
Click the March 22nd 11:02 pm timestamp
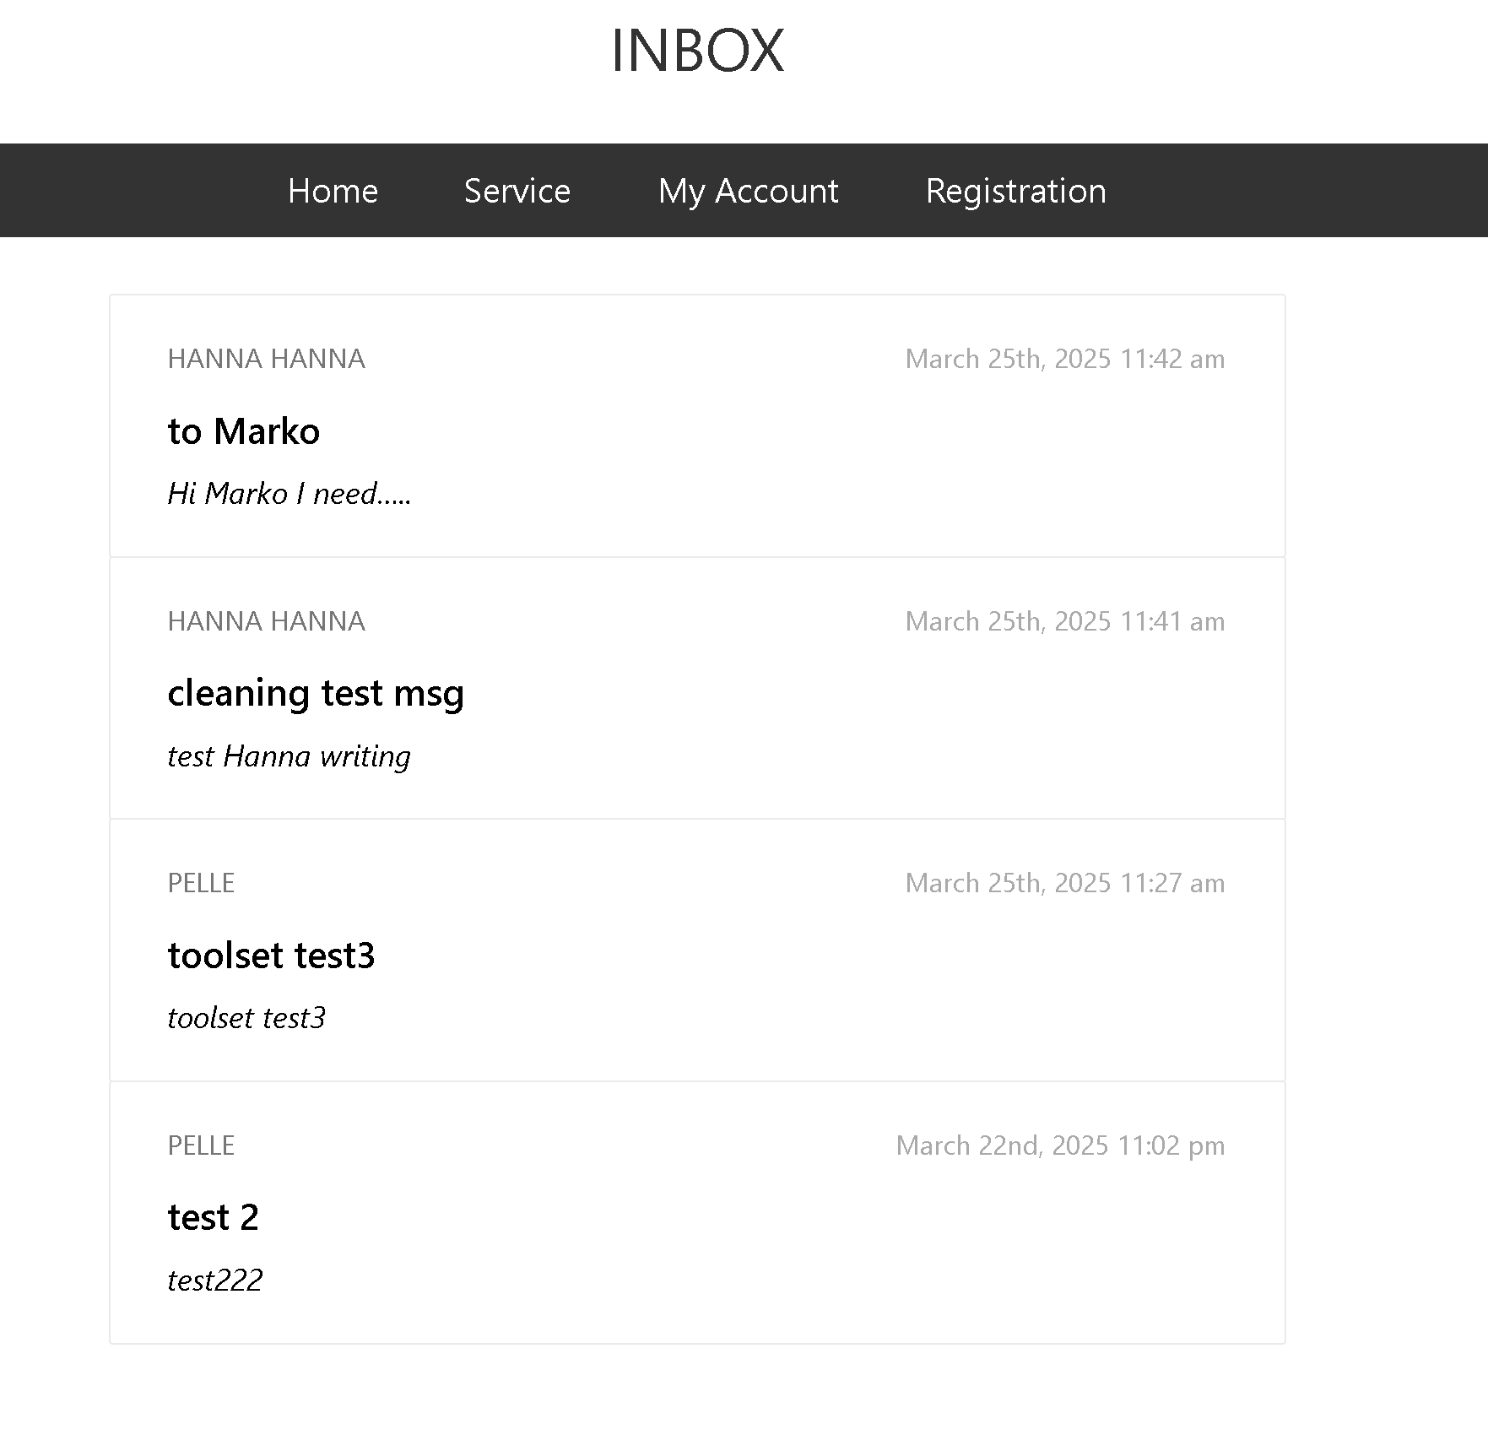click(1060, 1145)
